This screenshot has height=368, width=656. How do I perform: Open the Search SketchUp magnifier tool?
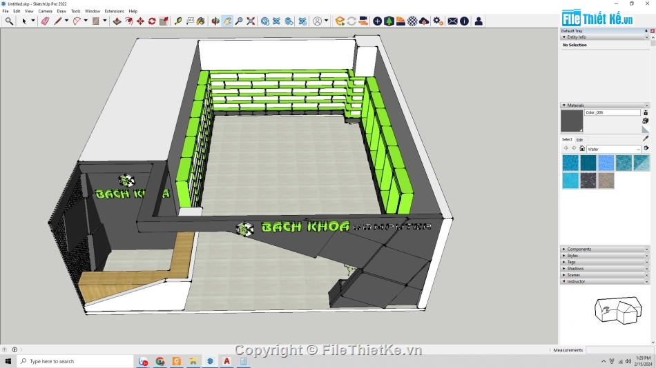9,21
